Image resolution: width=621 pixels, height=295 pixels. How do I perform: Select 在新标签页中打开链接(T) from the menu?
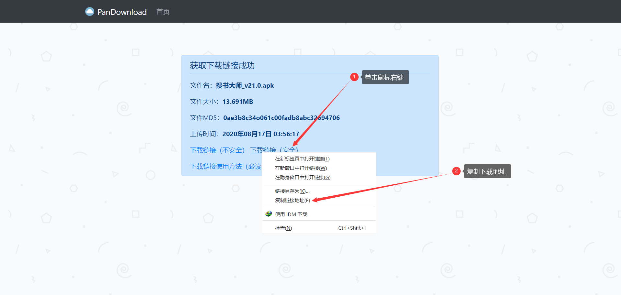coord(301,159)
